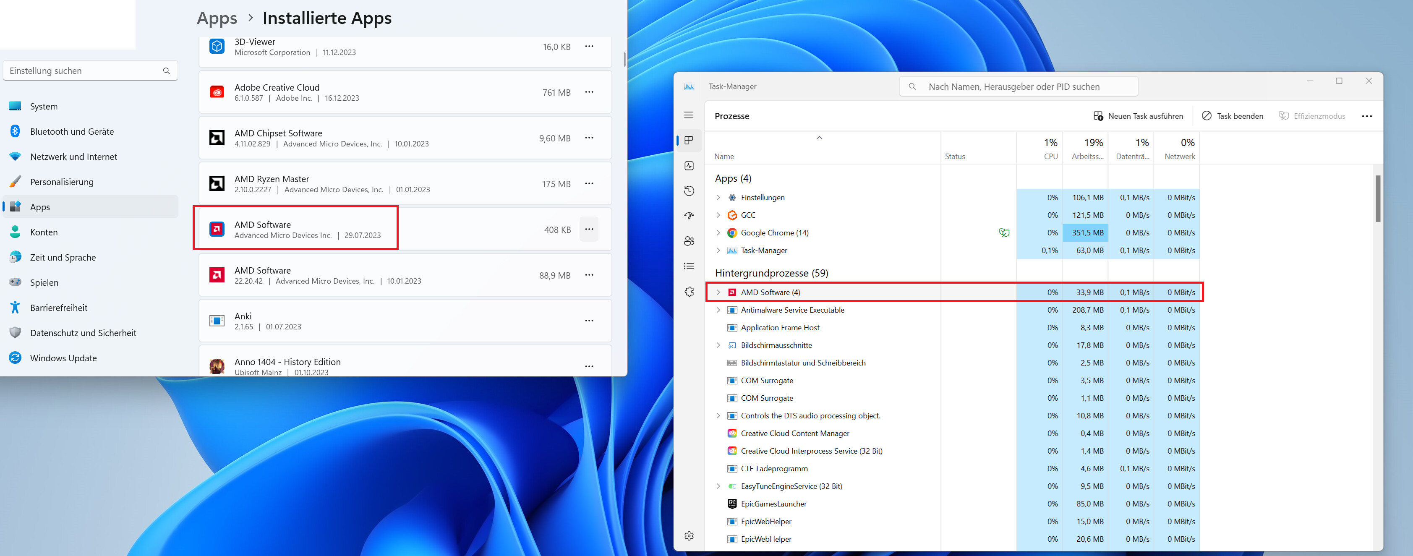The image size is (1413, 556).
Task: Open App history icon in Task Manager sidebar
Action: click(689, 191)
